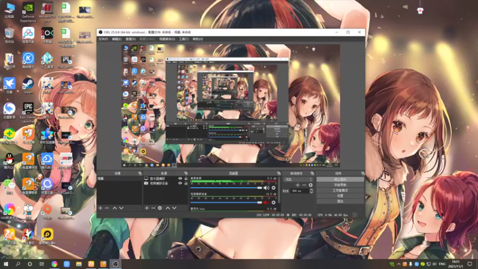Open the File menu in OBS
This screenshot has width=478, height=269.
(x=103, y=39)
